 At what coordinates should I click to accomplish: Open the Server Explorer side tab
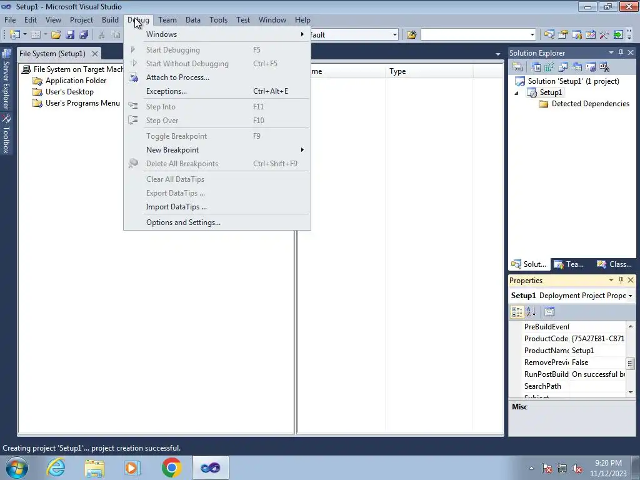[x=6, y=79]
